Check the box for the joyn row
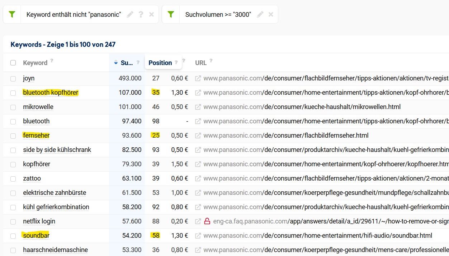 coord(13,79)
